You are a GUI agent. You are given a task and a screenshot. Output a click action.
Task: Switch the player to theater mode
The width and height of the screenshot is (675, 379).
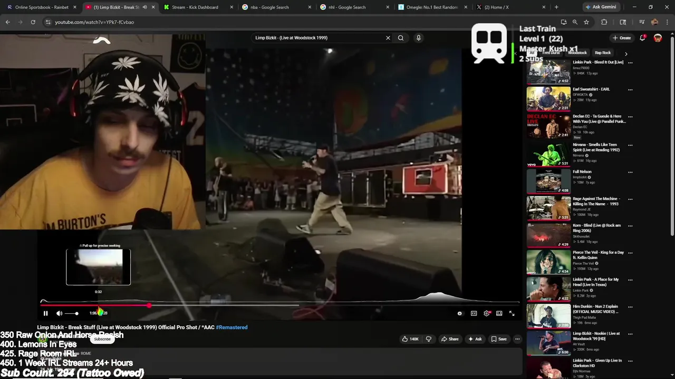click(499, 313)
